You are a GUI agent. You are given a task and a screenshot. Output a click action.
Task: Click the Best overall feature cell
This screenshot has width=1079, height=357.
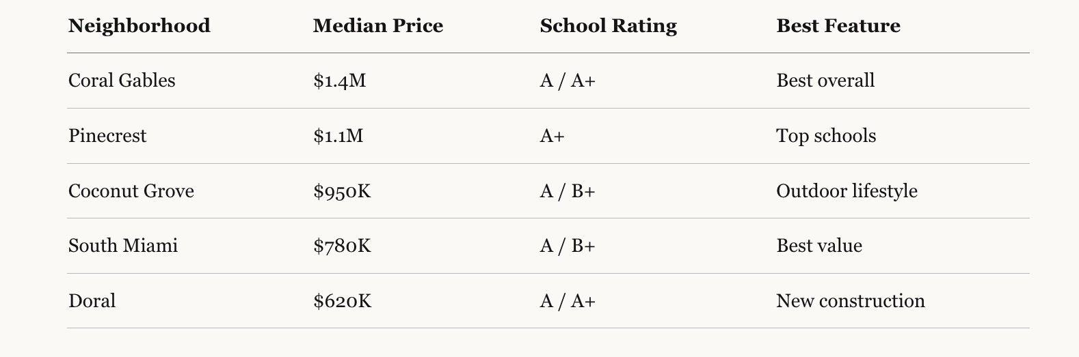[825, 81]
